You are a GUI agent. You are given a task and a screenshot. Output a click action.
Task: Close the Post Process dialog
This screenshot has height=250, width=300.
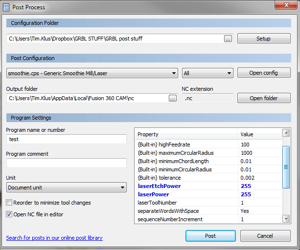[283, 6]
